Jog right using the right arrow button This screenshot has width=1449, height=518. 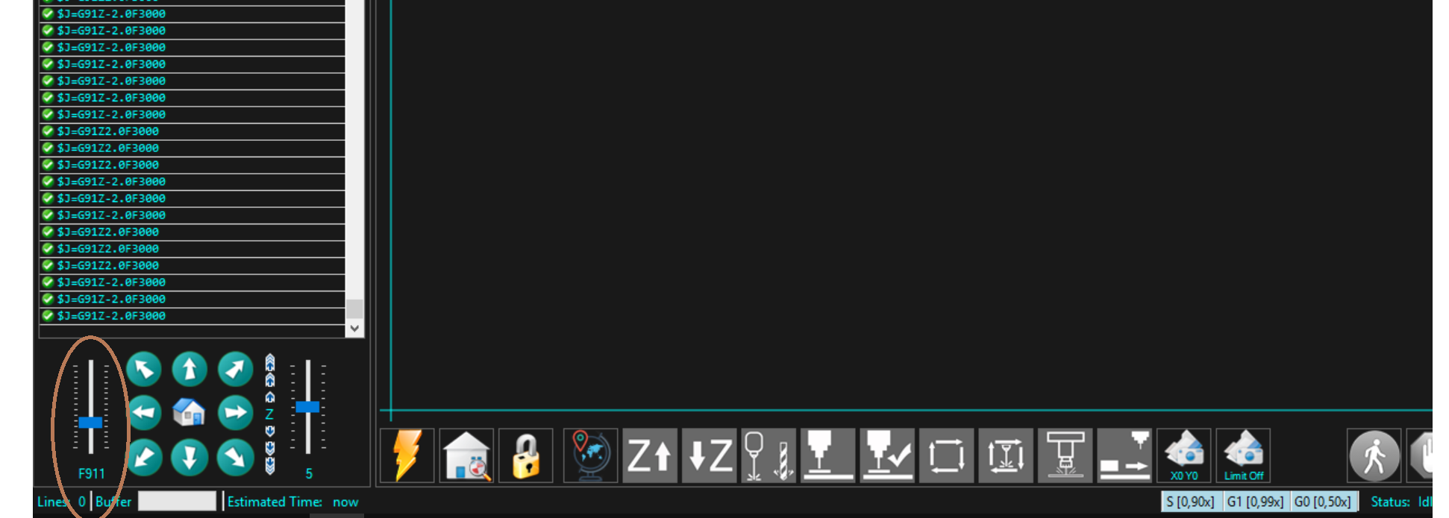point(236,412)
